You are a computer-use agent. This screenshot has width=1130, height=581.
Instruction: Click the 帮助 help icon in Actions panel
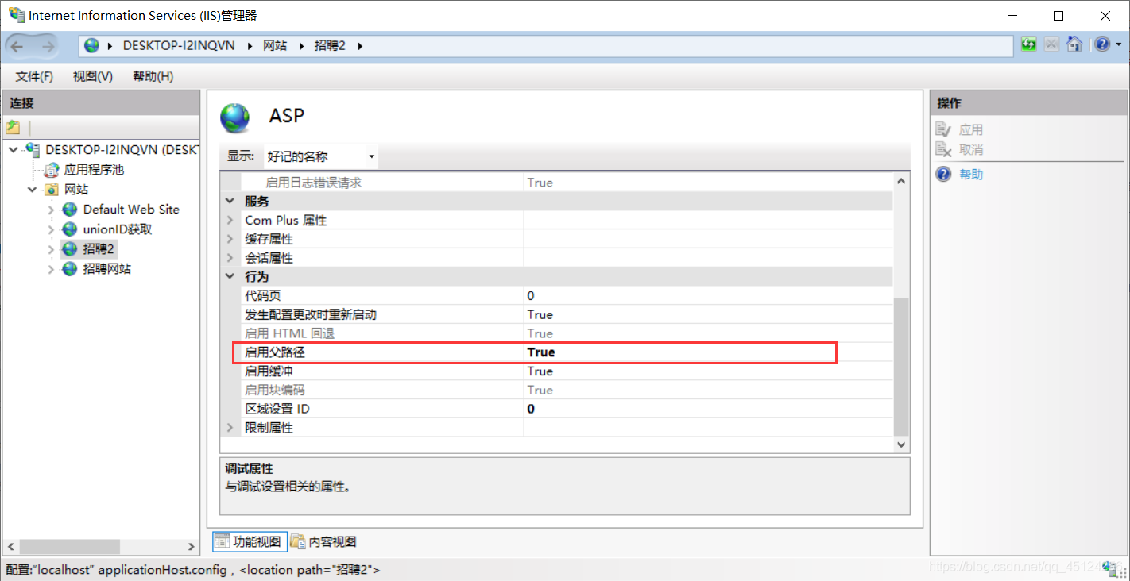point(943,174)
